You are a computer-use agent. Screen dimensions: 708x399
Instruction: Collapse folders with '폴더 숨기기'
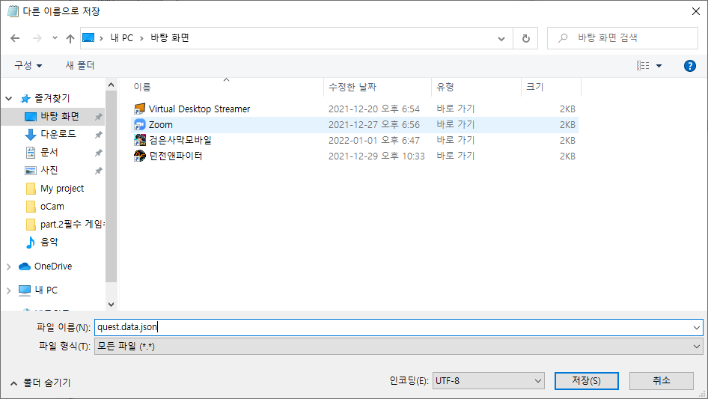click(x=40, y=383)
